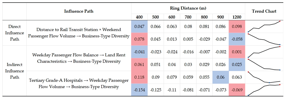Screen dimensions: 285x98
Task: Click the Distance to Rail Transit Station path text
Action: tap(79, 33)
